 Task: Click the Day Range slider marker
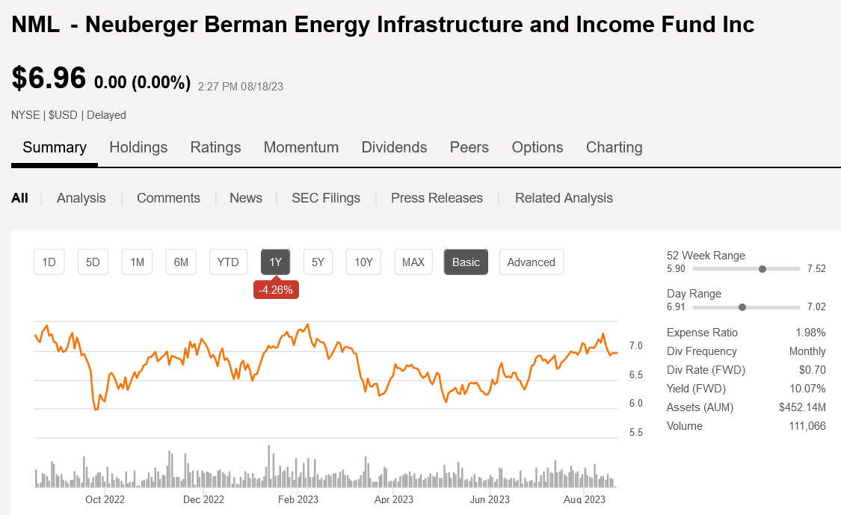click(742, 307)
